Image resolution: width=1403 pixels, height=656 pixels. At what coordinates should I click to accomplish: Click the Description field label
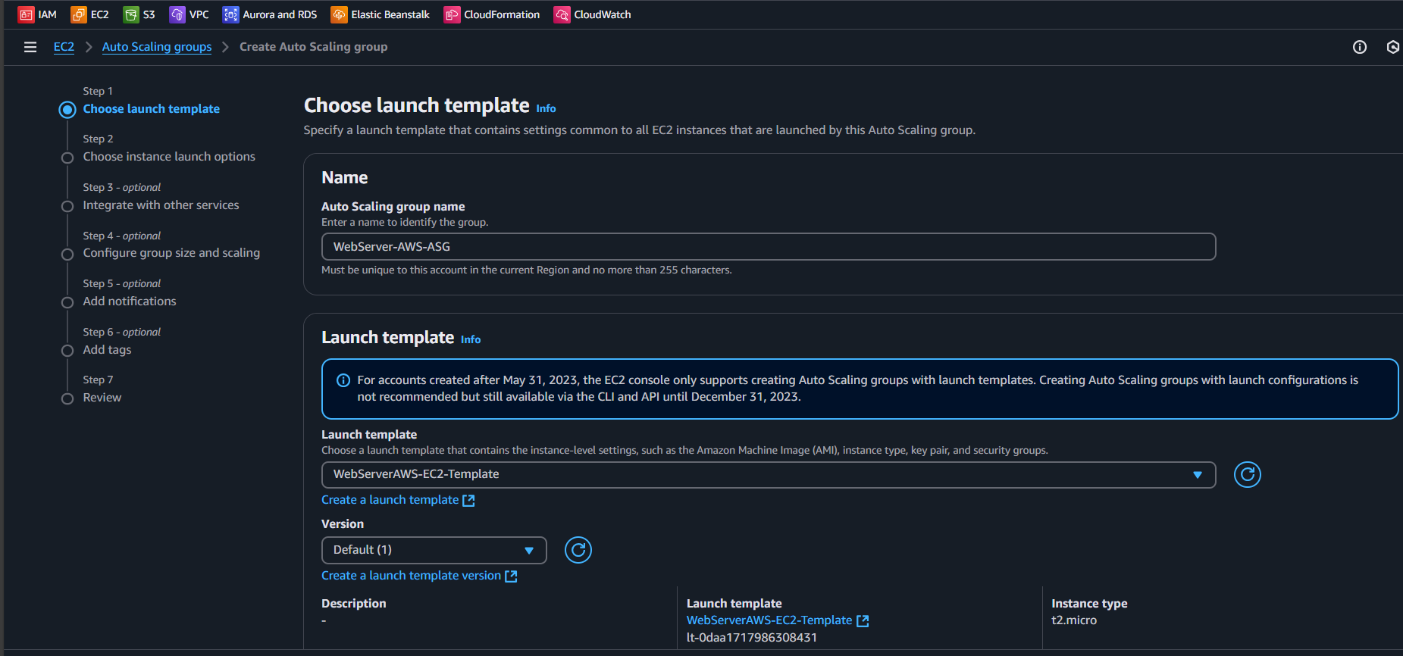click(x=354, y=604)
